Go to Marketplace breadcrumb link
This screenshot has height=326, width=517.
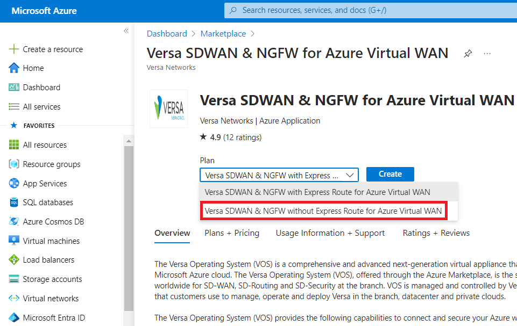[223, 34]
